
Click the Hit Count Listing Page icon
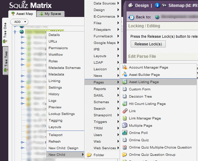tap(124, 104)
